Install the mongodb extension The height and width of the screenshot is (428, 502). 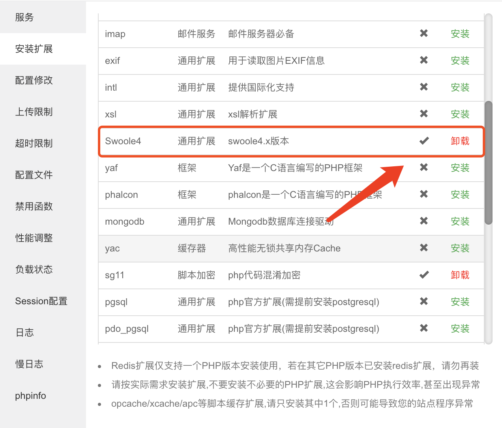460,221
